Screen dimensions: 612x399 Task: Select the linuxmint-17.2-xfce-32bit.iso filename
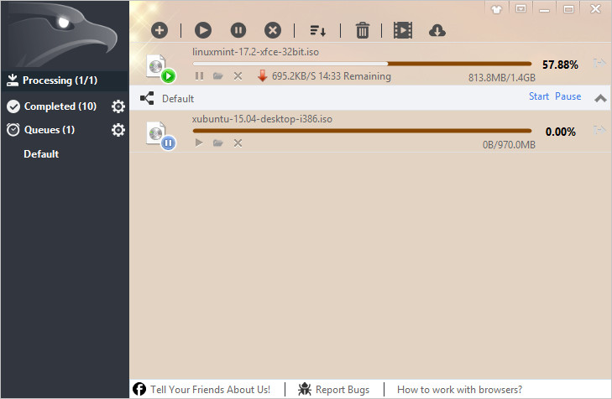[255, 52]
